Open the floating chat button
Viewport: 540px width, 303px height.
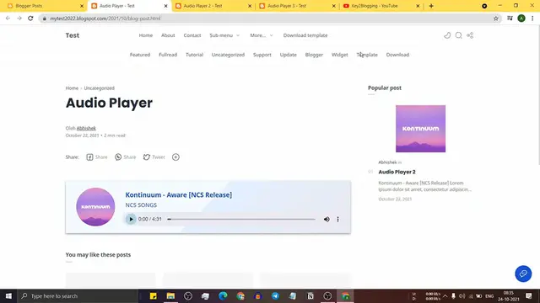(x=523, y=274)
